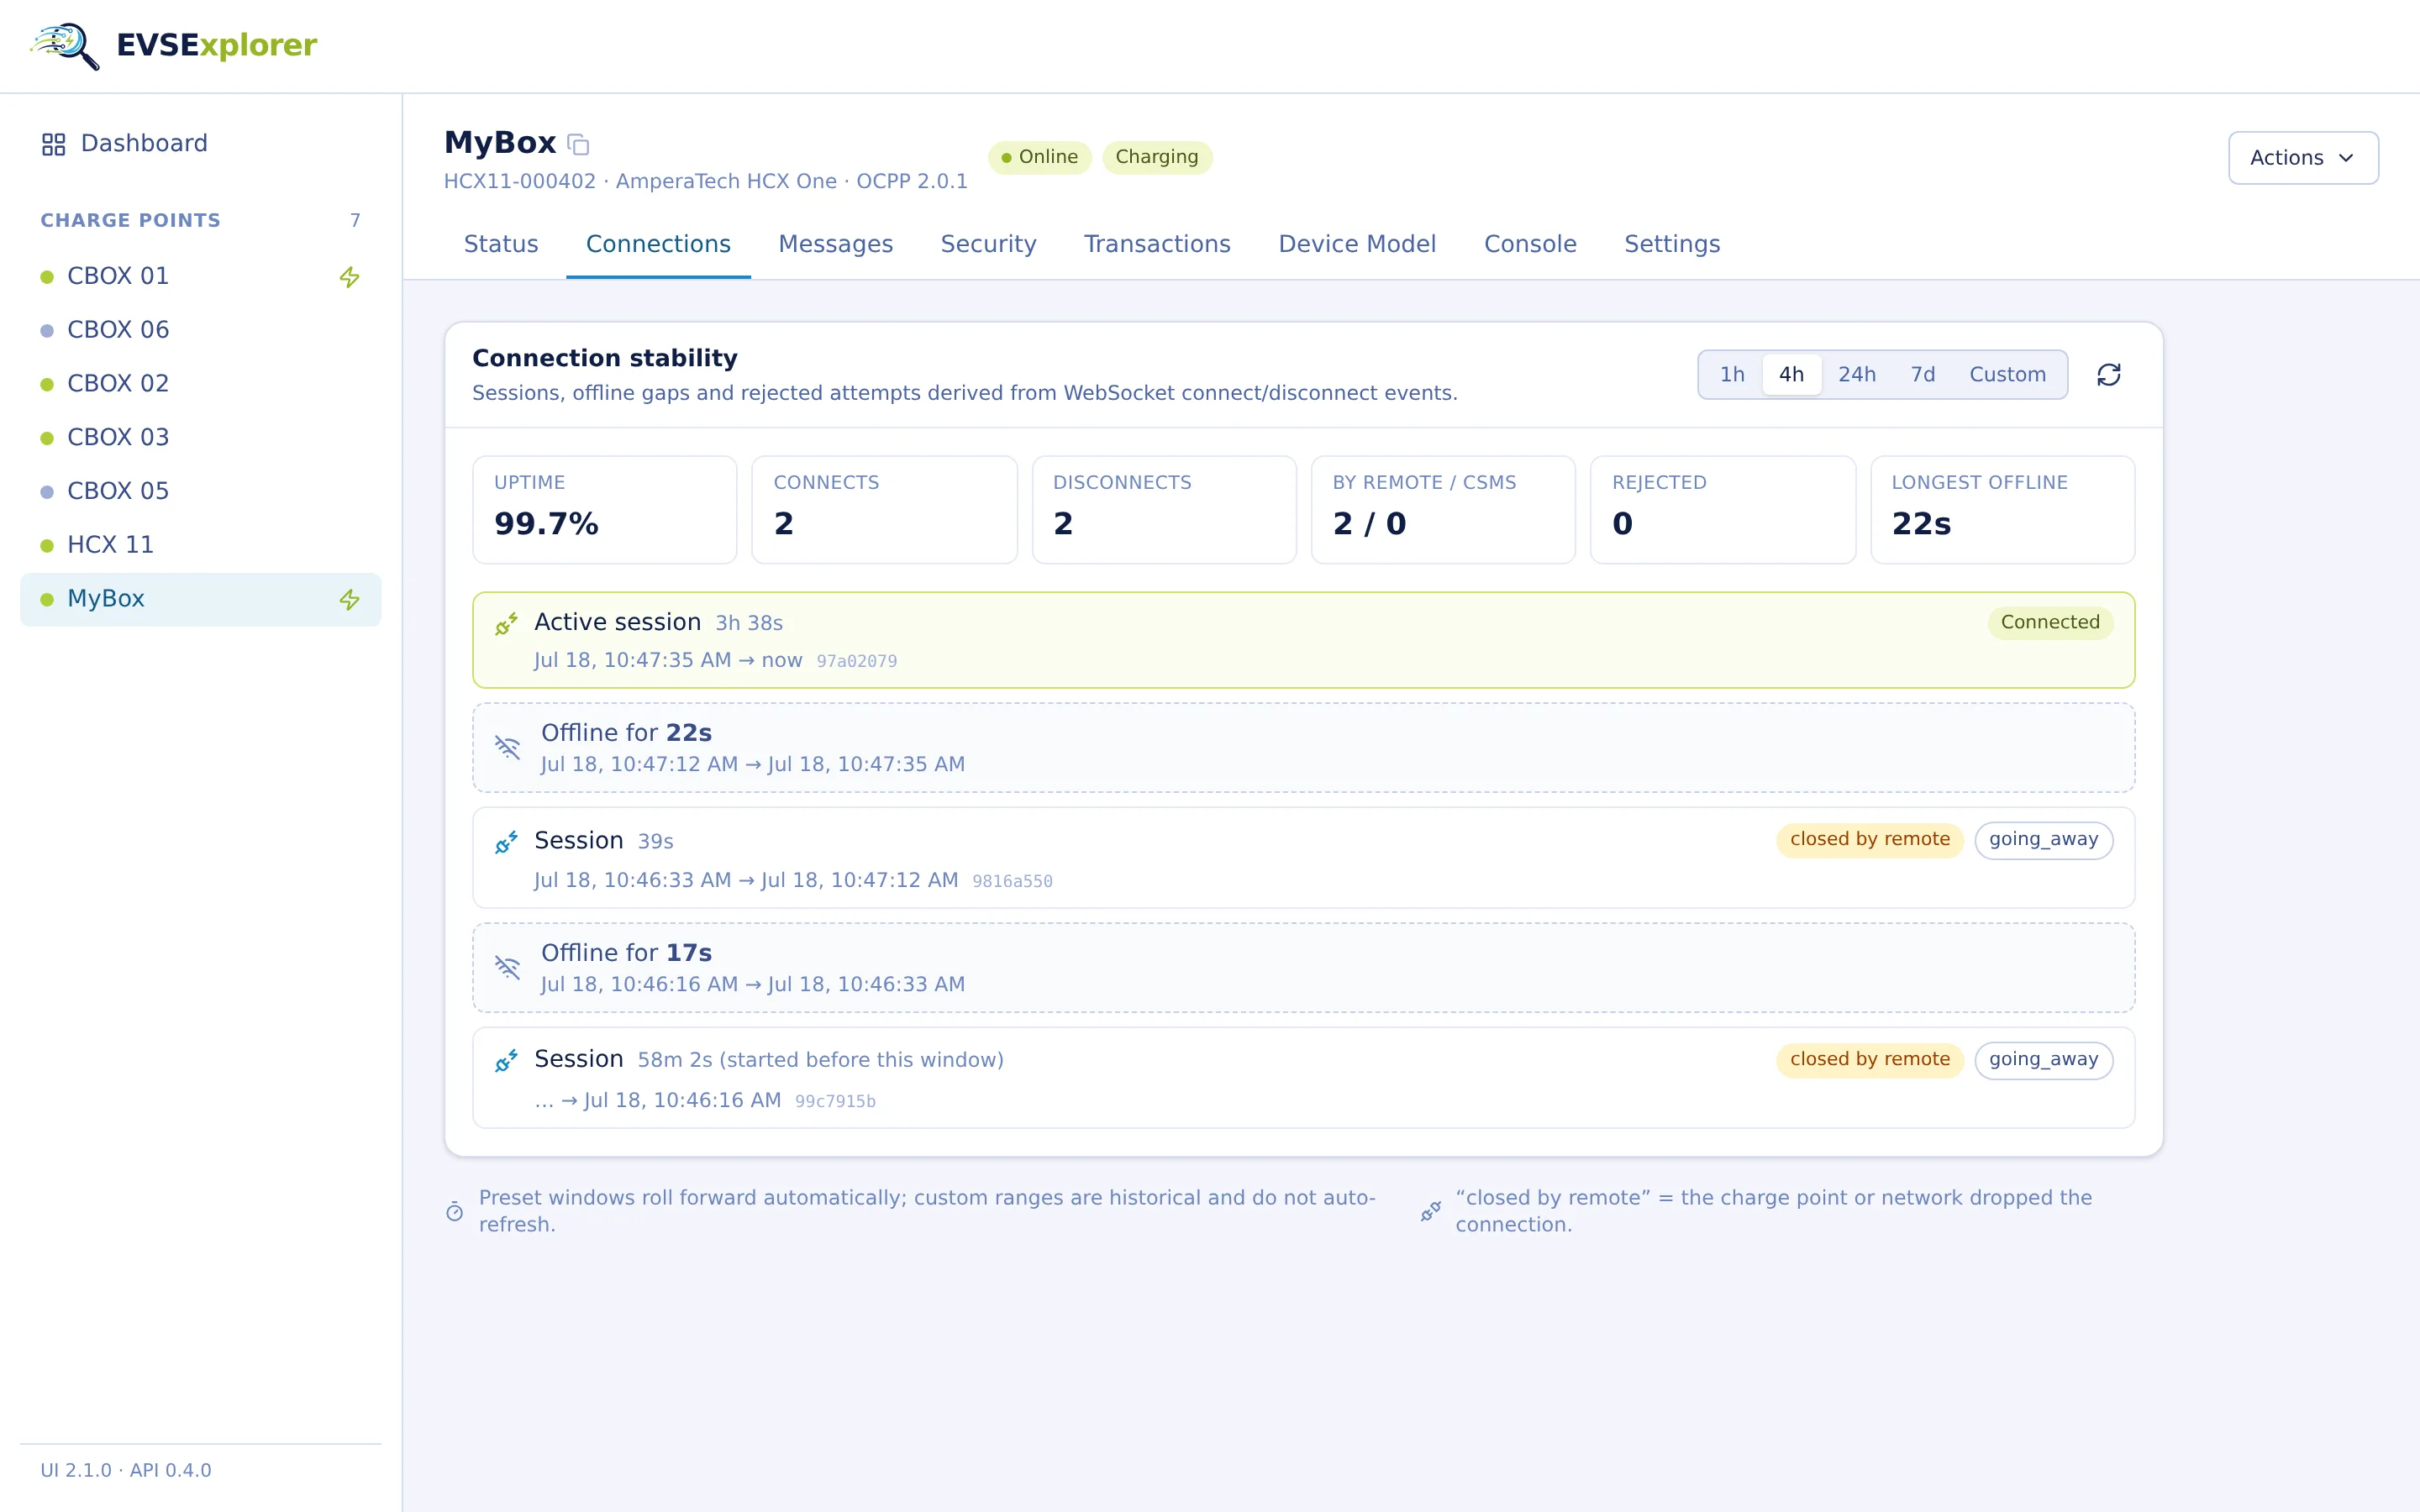Click the plug icon of the 39s Session
This screenshot has width=2420, height=1512.
pos(507,842)
